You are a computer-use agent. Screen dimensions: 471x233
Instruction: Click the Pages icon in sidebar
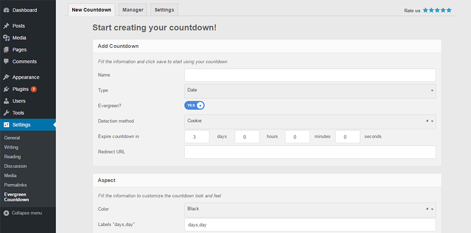[x=6, y=50]
